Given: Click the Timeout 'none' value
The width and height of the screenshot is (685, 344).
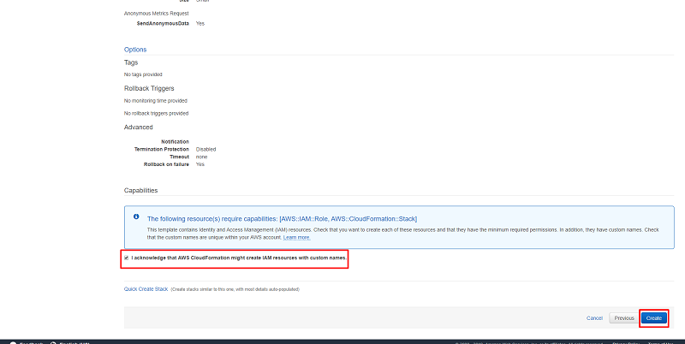Looking at the screenshot, I should click(201, 157).
